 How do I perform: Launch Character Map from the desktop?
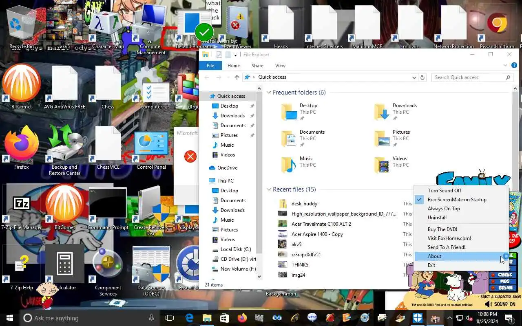(x=108, y=29)
